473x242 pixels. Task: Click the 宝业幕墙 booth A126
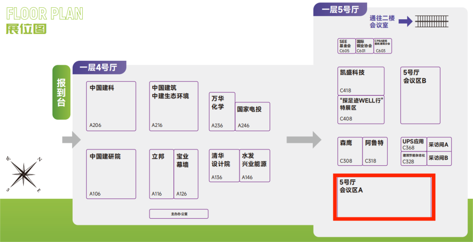click(186, 174)
